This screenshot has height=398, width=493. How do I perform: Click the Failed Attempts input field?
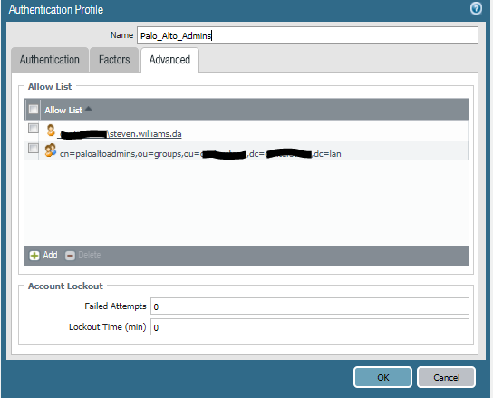point(310,306)
